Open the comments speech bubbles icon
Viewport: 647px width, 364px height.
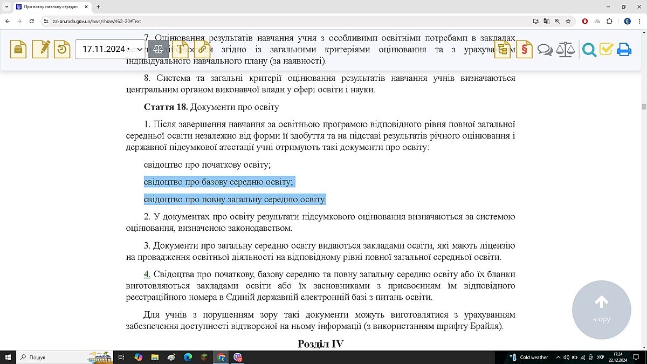coord(545,50)
